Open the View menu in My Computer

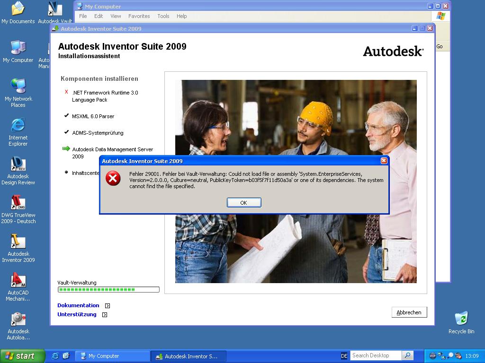point(116,16)
